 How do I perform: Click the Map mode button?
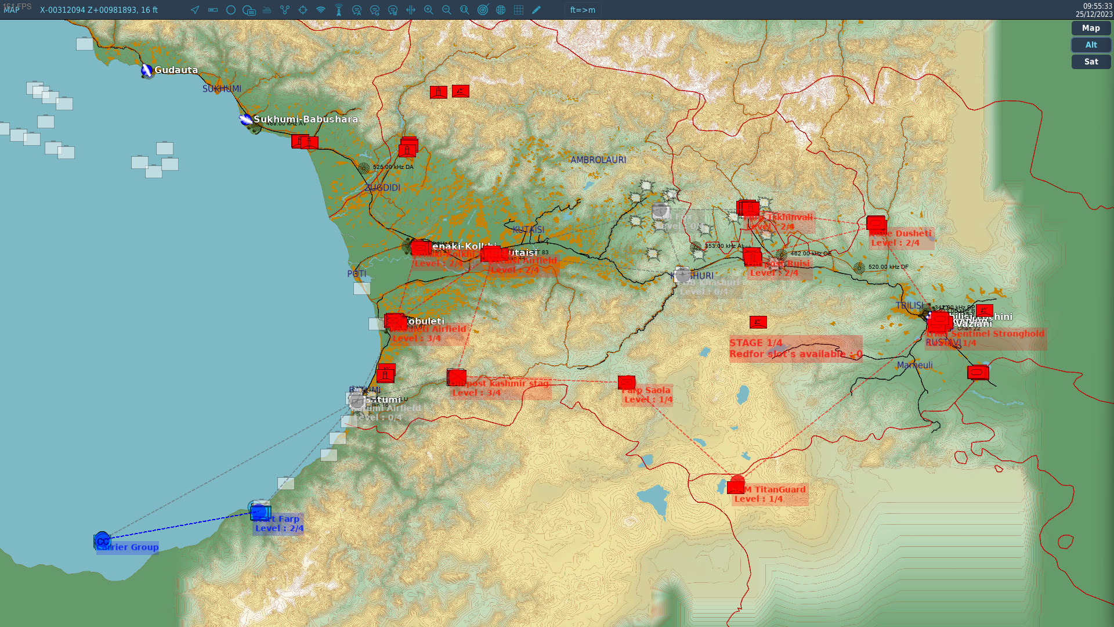click(1091, 28)
